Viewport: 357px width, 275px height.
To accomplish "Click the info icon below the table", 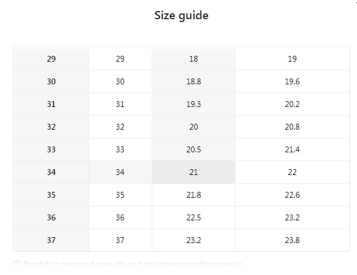I will coord(17,264).
